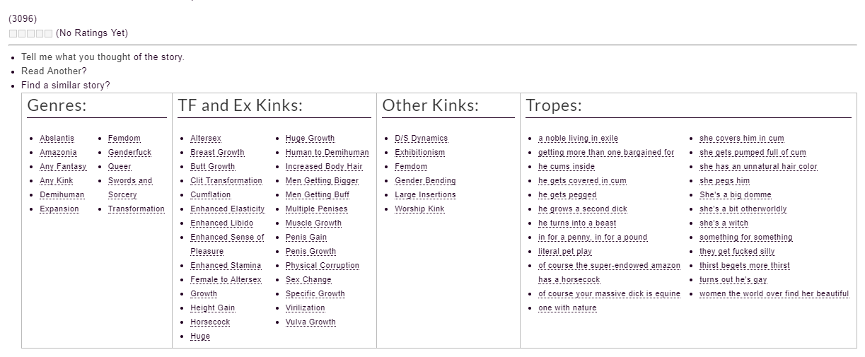Viewport: 865px width, 357px height.
Task: Rate the story with the fifth star
Action: click(x=48, y=33)
